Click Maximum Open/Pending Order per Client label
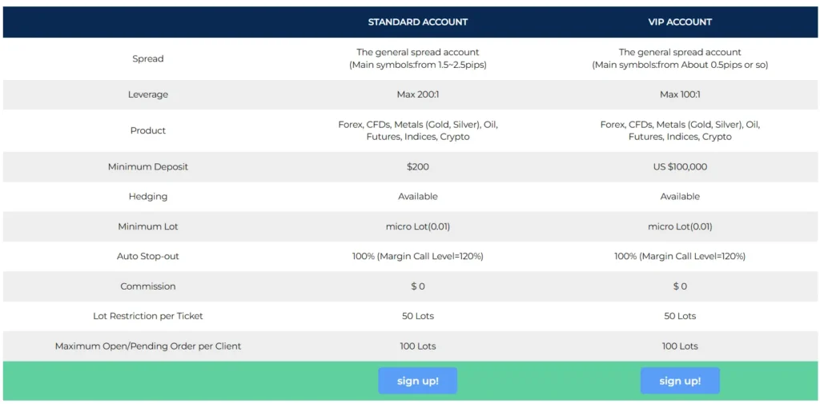The width and height of the screenshot is (820, 404). 148,346
